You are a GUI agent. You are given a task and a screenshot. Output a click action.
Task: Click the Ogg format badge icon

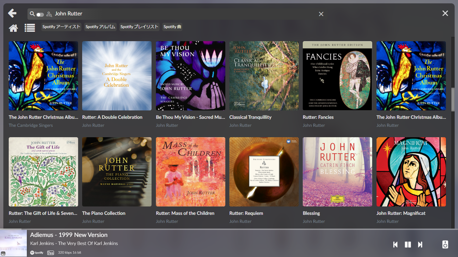(51, 253)
